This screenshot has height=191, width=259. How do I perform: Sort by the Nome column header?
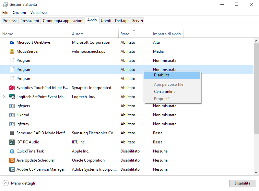(x=35, y=34)
